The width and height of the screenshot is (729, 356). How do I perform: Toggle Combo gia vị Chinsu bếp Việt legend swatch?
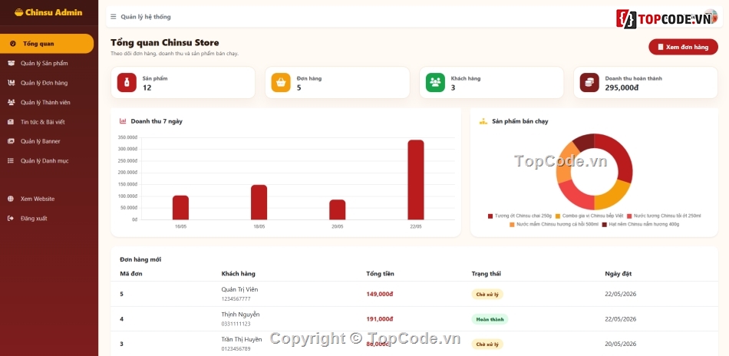pos(557,216)
